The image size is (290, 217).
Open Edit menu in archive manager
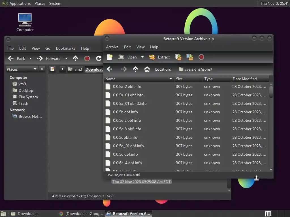127,47
